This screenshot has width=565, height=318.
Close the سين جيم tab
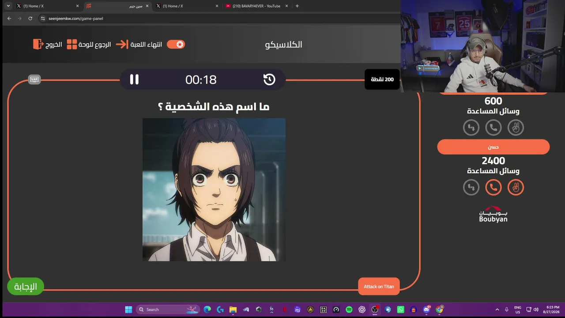147,6
